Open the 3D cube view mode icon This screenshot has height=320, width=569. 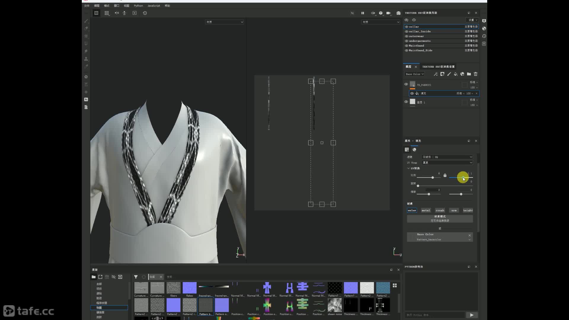pos(381,13)
